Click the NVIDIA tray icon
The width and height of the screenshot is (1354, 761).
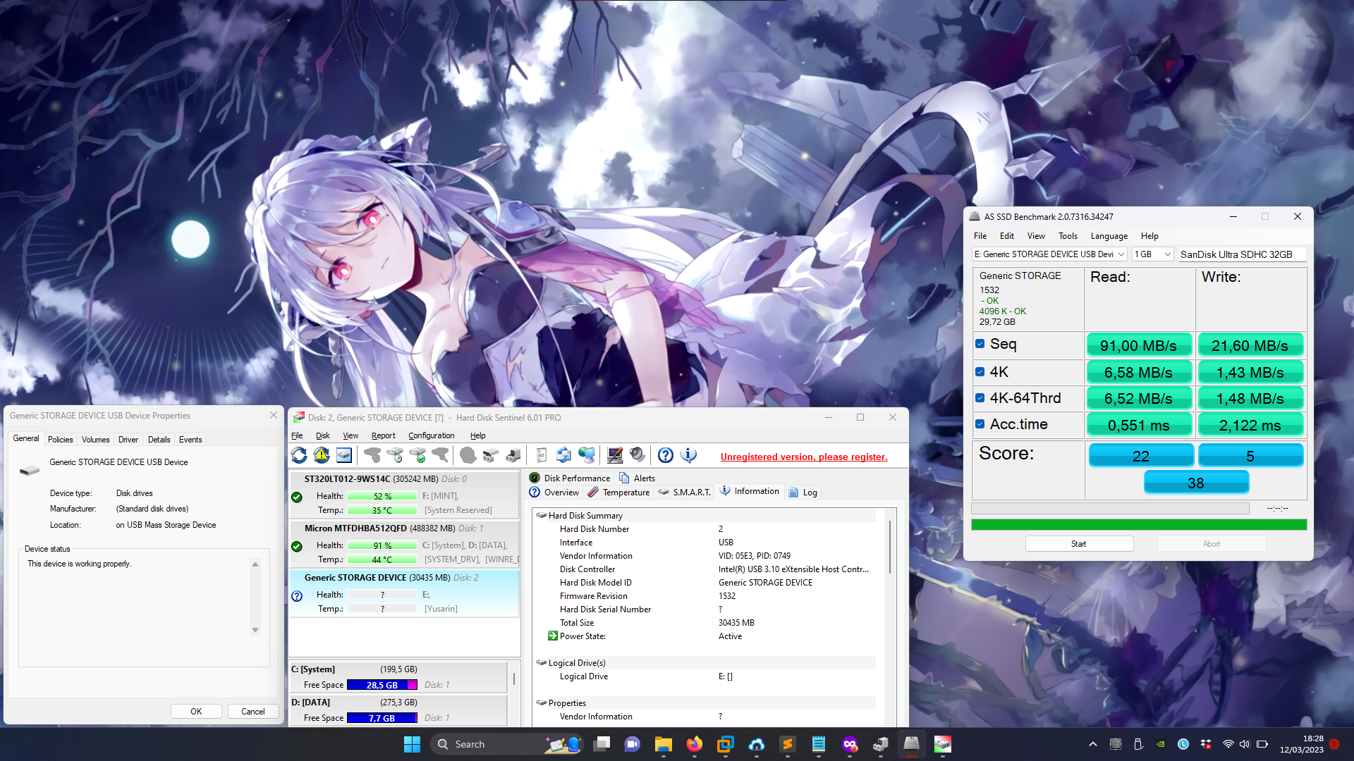[1161, 744]
